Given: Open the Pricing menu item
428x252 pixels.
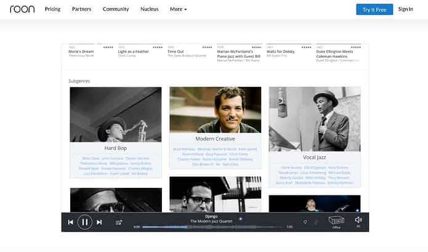Looking at the screenshot, I should [53, 9].
